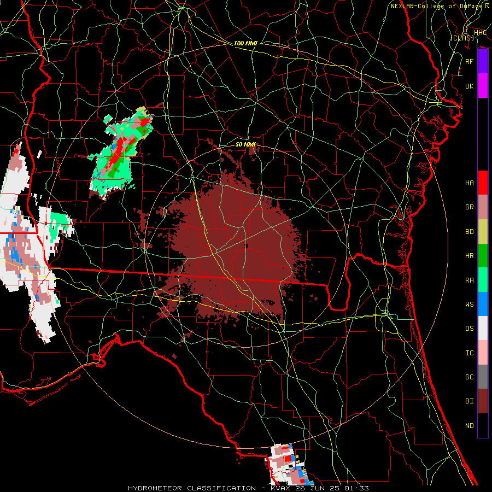Screen dimensions: 492x492
Task: Click the BI dark red legend swatch
Action: click(x=483, y=401)
